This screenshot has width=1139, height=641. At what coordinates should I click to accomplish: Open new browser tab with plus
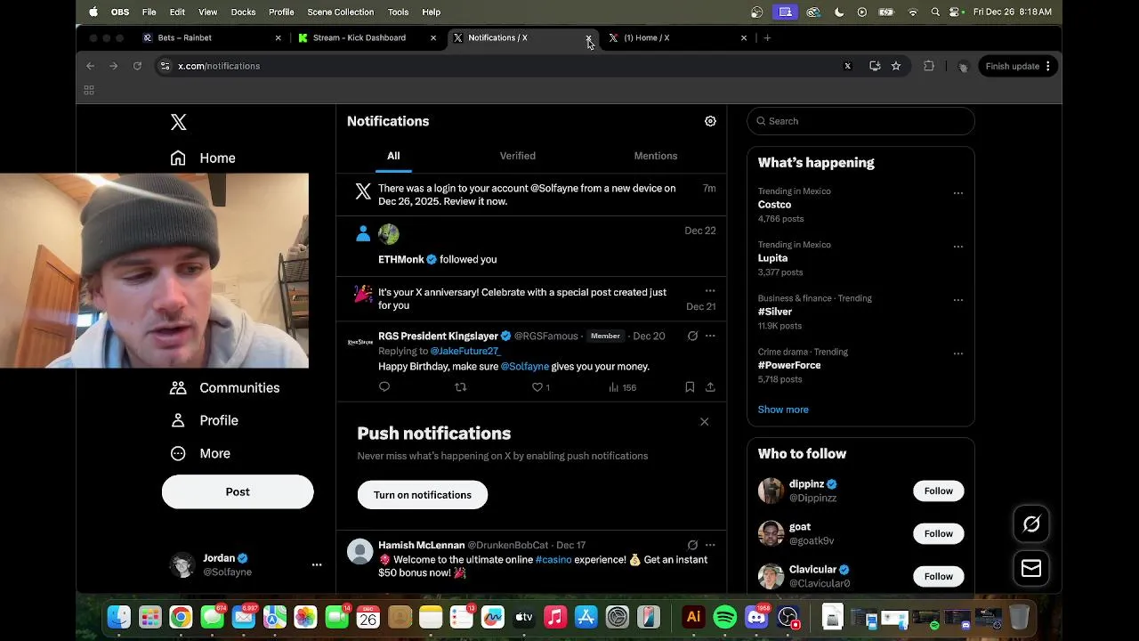point(767,37)
